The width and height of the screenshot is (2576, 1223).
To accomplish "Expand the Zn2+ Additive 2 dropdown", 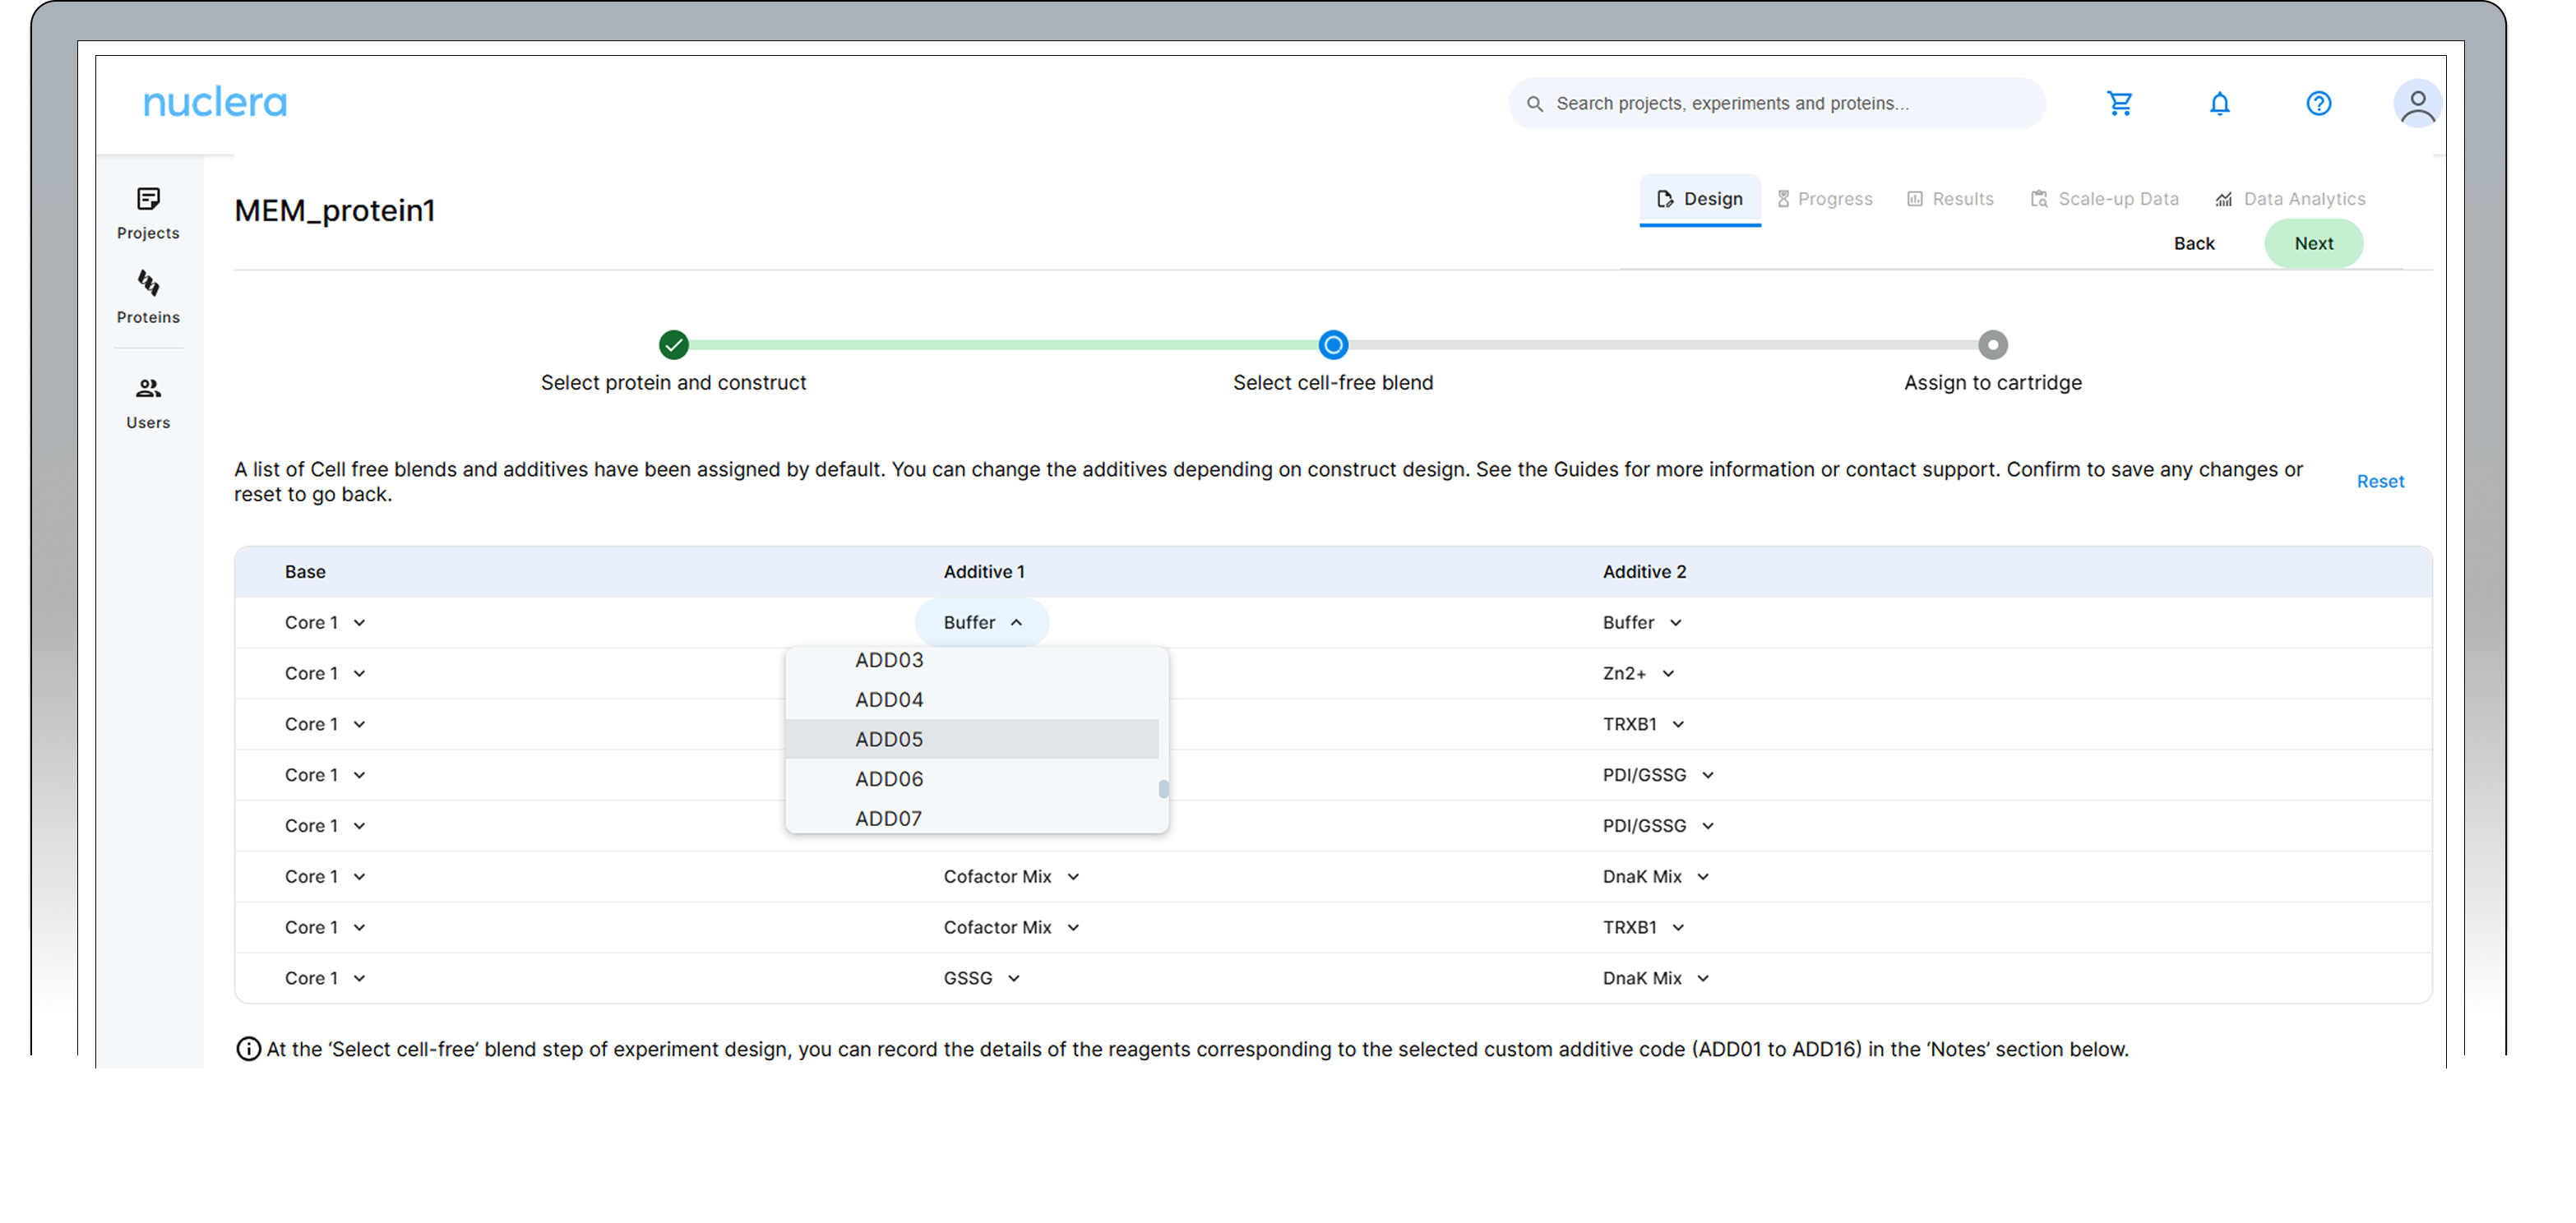I will pyautogui.click(x=1638, y=673).
